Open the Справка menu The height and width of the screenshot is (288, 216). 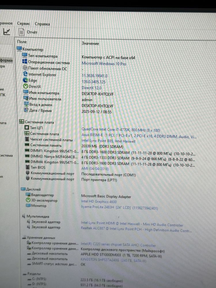point(42,24)
